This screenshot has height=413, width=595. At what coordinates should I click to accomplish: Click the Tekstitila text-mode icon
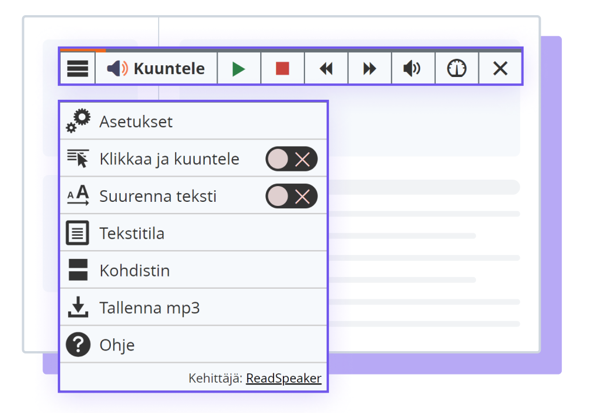tap(77, 232)
